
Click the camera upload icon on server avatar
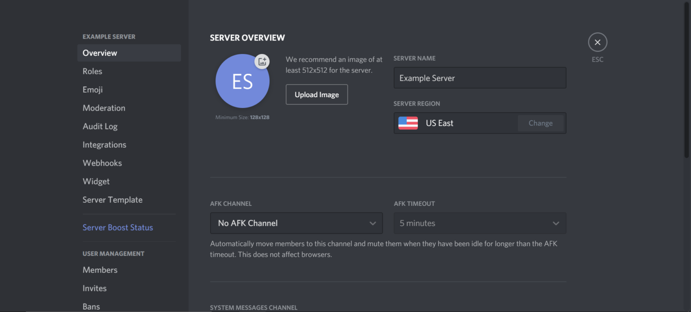(262, 62)
